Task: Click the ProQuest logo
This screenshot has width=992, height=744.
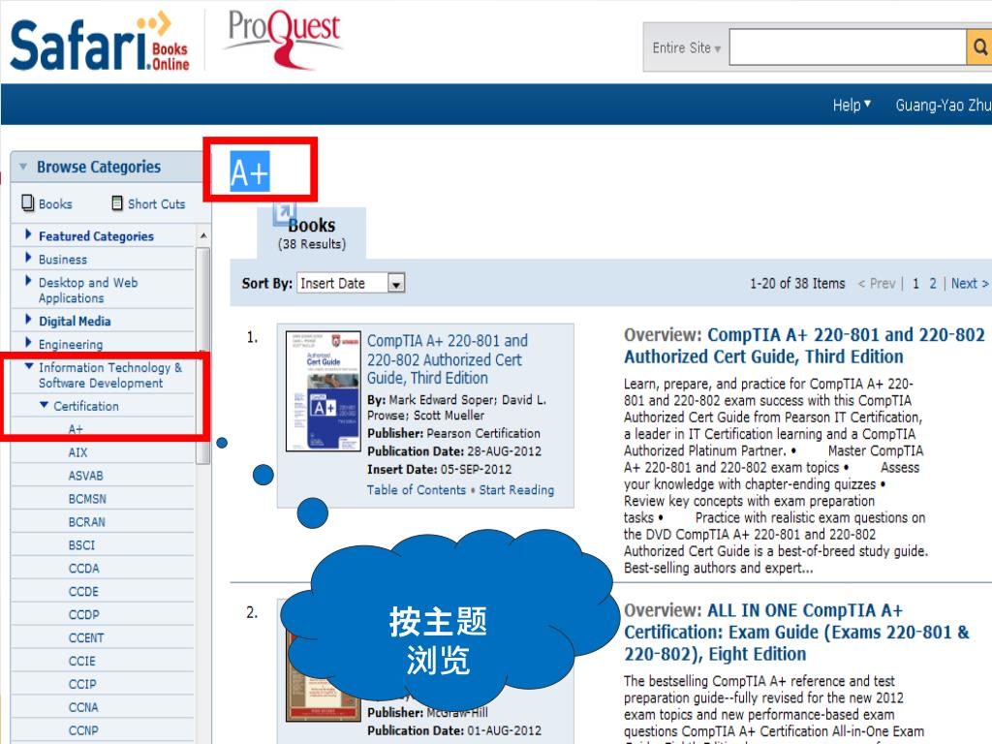Action: [x=284, y=38]
